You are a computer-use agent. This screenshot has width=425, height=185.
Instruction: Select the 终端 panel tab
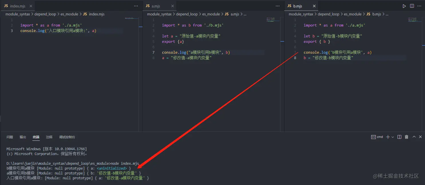coord(36,137)
